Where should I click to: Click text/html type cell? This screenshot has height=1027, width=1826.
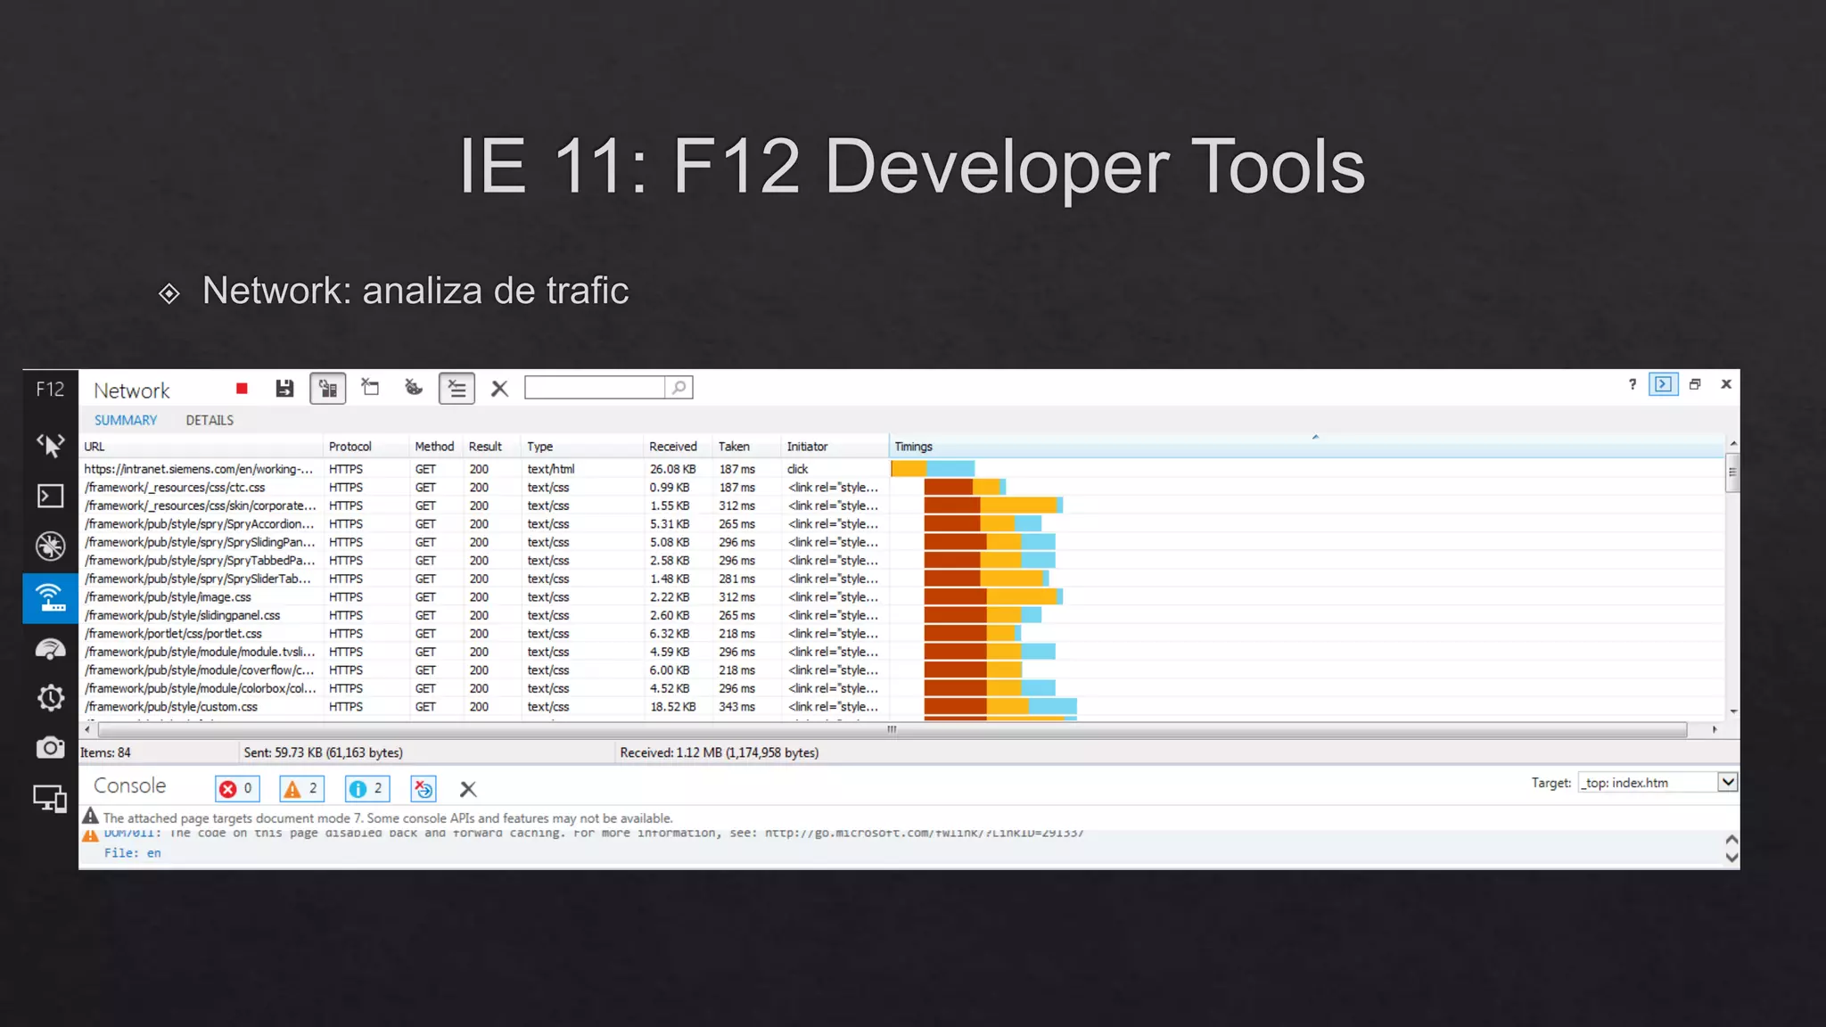pyautogui.click(x=551, y=469)
